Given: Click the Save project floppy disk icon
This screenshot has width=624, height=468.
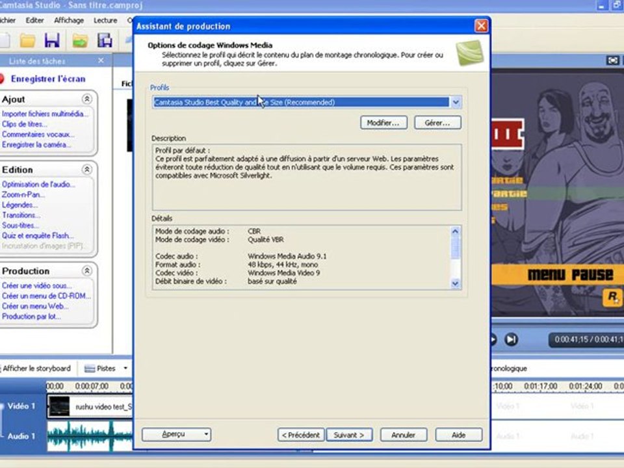Looking at the screenshot, I should click(x=52, y=40).
